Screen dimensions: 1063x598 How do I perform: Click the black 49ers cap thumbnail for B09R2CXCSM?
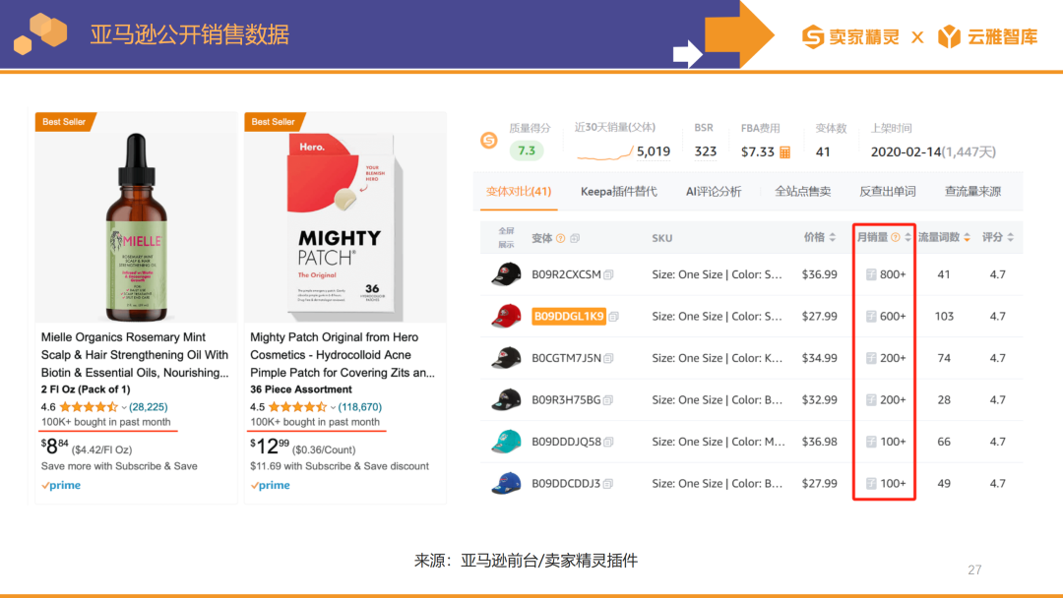coord(506,274)
